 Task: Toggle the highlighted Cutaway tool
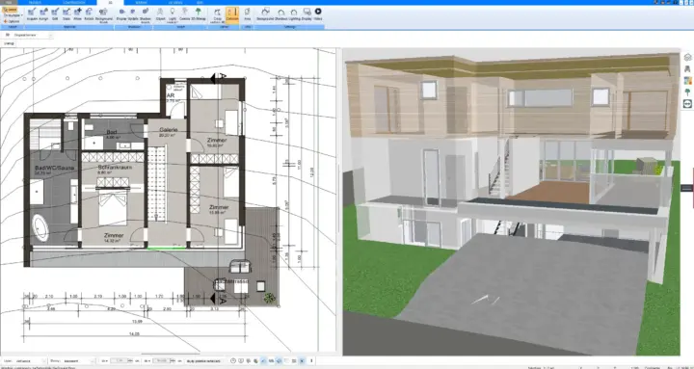[x=232, y=14]
